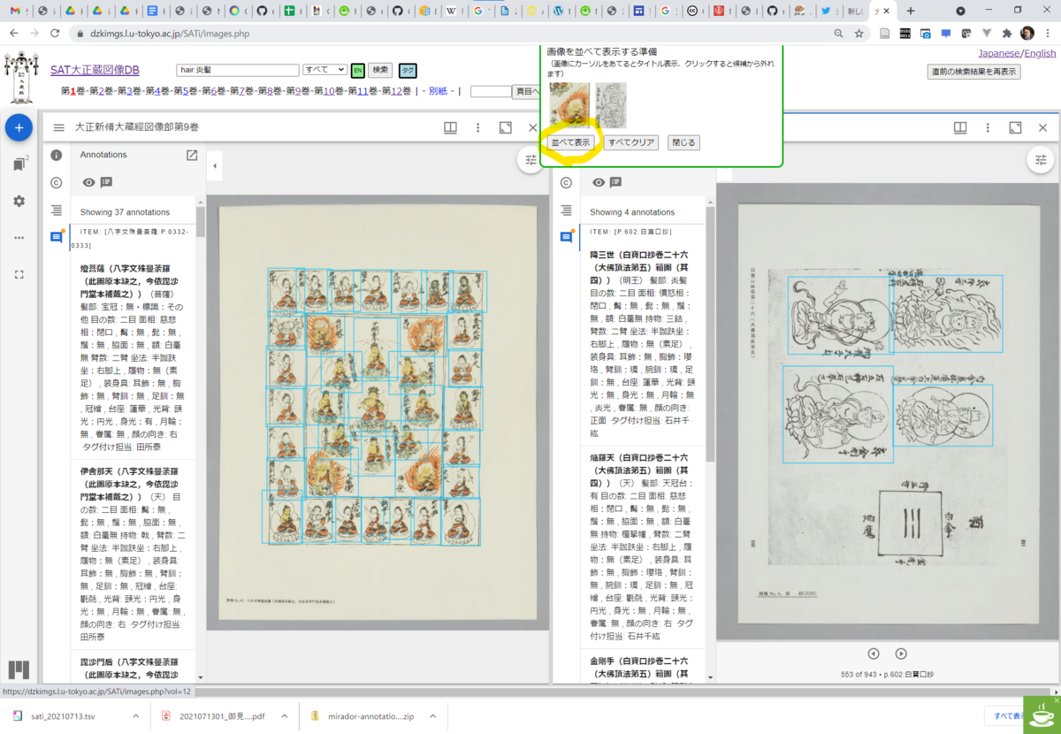The height and width of the screenshot is (734, 1061).
Task: Open the すべて search scope dropdown
Action: pos(324,70)
